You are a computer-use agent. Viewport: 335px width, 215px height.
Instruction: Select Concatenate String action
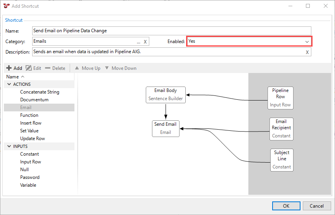pos(40,92)
